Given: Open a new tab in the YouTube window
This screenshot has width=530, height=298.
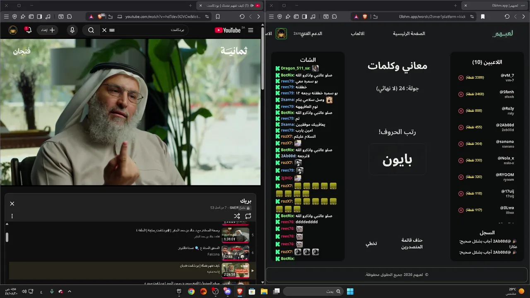Looking at the screenshot, I should (x=190, y=5).
